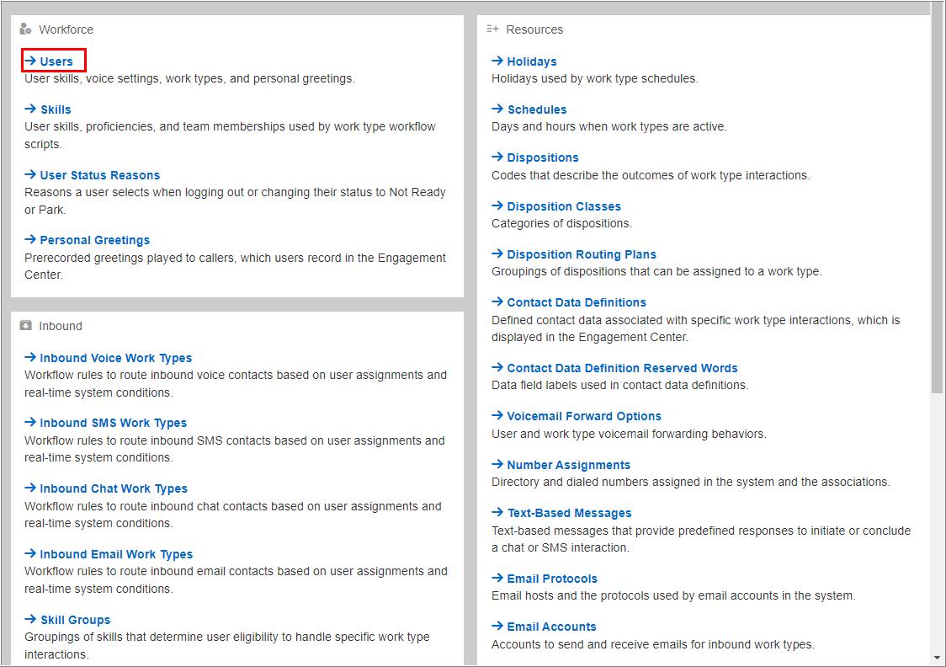Open Inbound SMS Work Types

click(113, 423)
